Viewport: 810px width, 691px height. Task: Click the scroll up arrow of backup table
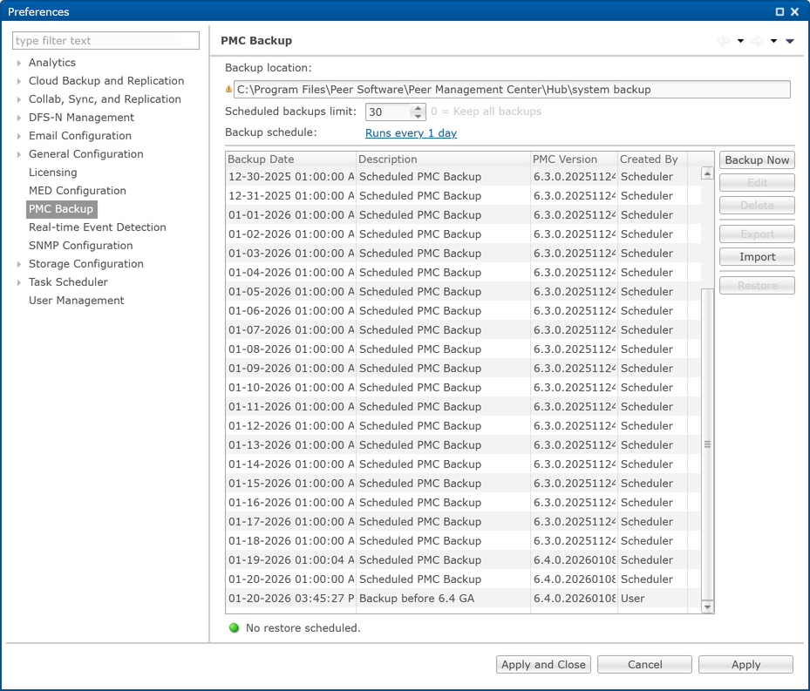pyautogui.click(x=707, y=173)
